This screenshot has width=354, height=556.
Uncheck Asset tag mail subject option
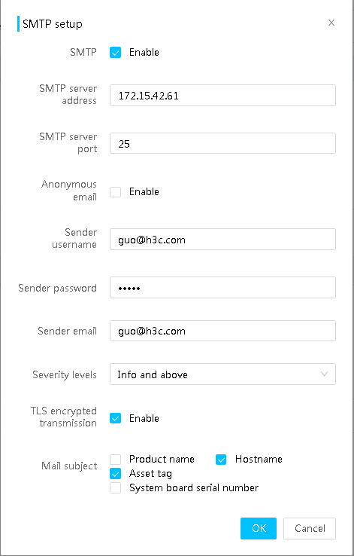[115, 474]
